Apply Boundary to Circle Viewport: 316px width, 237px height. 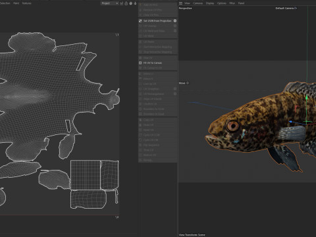(x=157, y=109)
